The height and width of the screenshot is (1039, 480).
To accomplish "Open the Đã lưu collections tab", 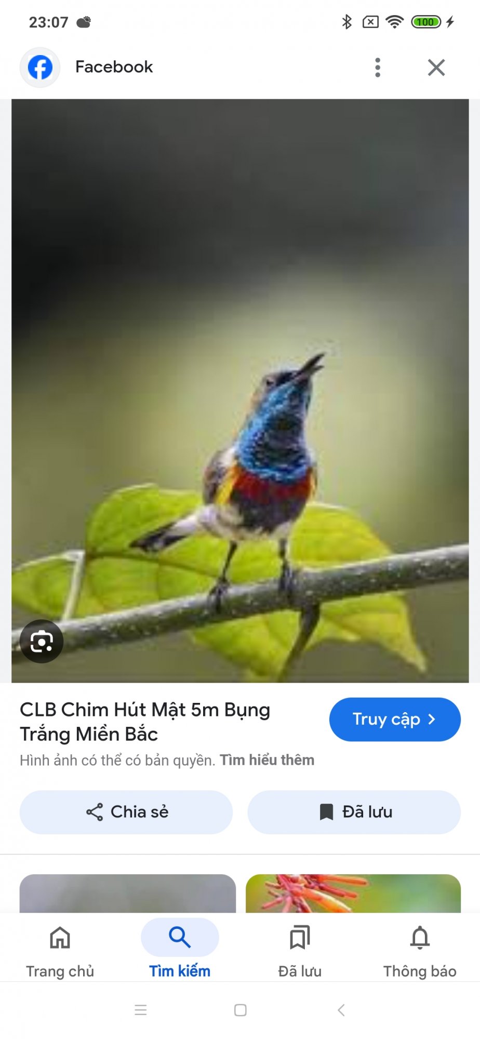I will [300, 951].
